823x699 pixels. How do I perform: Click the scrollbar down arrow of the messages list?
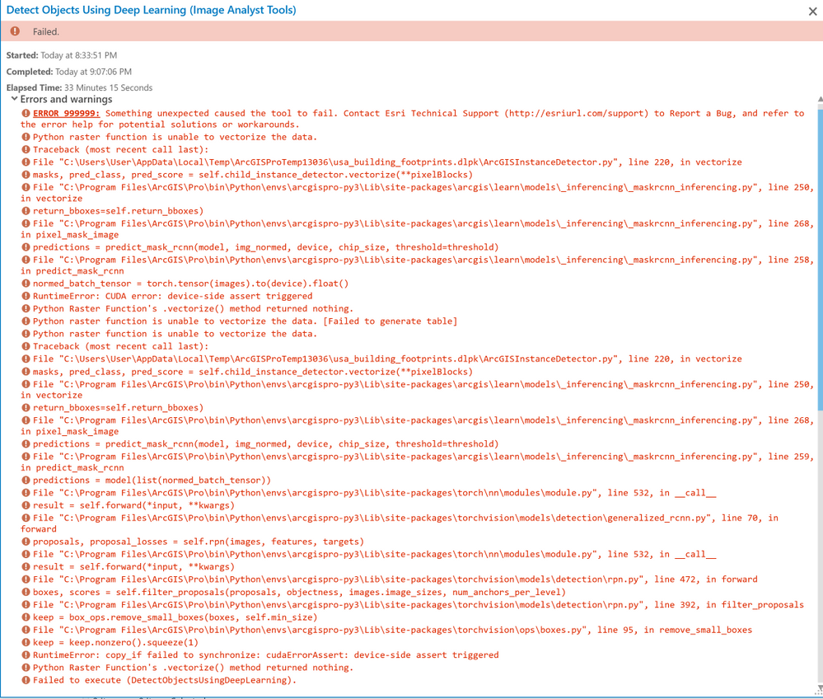pyautogui.click(x=820, y=688)
